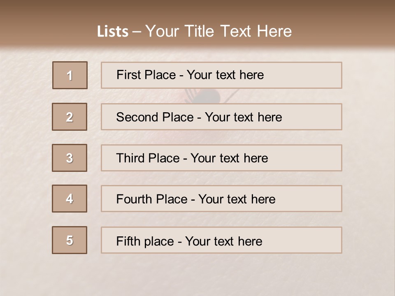
Task: Click the words 'Fourth Place'
Action: point(151,199)
